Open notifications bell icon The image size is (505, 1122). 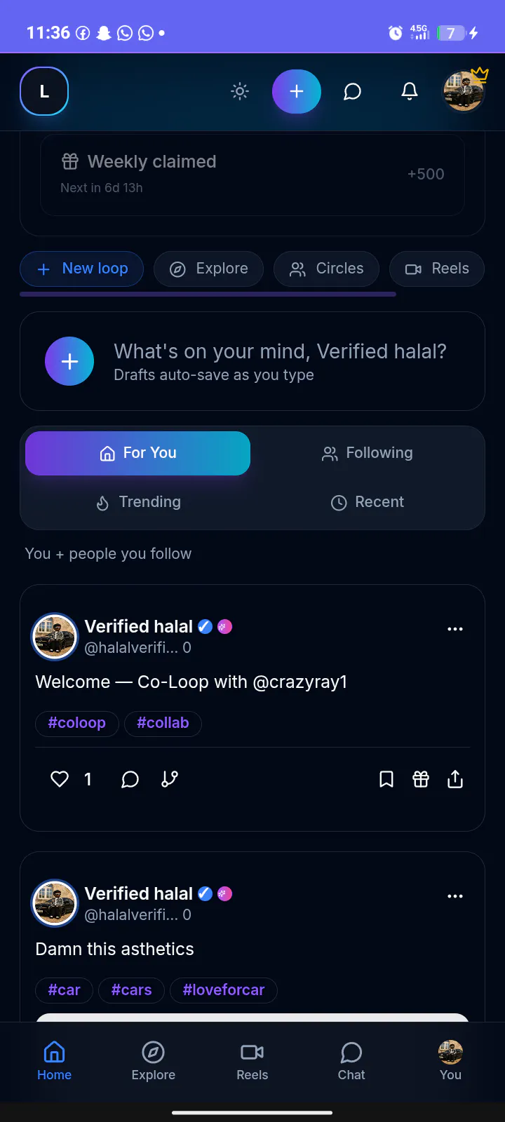[x=410, y=92]
